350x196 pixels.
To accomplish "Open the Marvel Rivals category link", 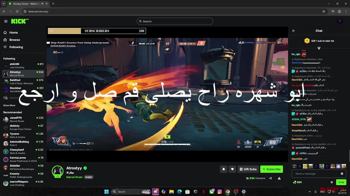I will click(74, 177).
